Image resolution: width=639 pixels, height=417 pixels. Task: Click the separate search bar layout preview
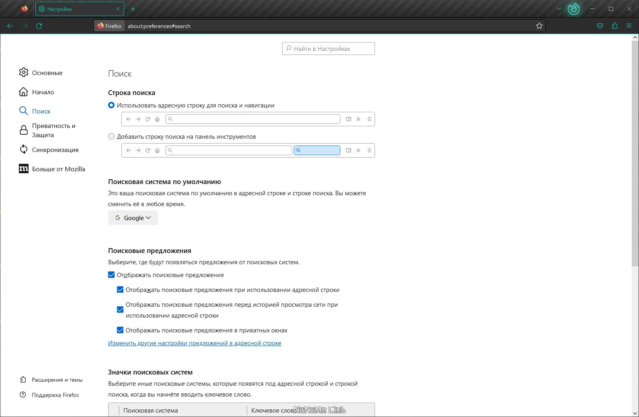pos(248,150)
